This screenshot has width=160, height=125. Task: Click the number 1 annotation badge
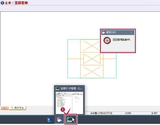63,110
